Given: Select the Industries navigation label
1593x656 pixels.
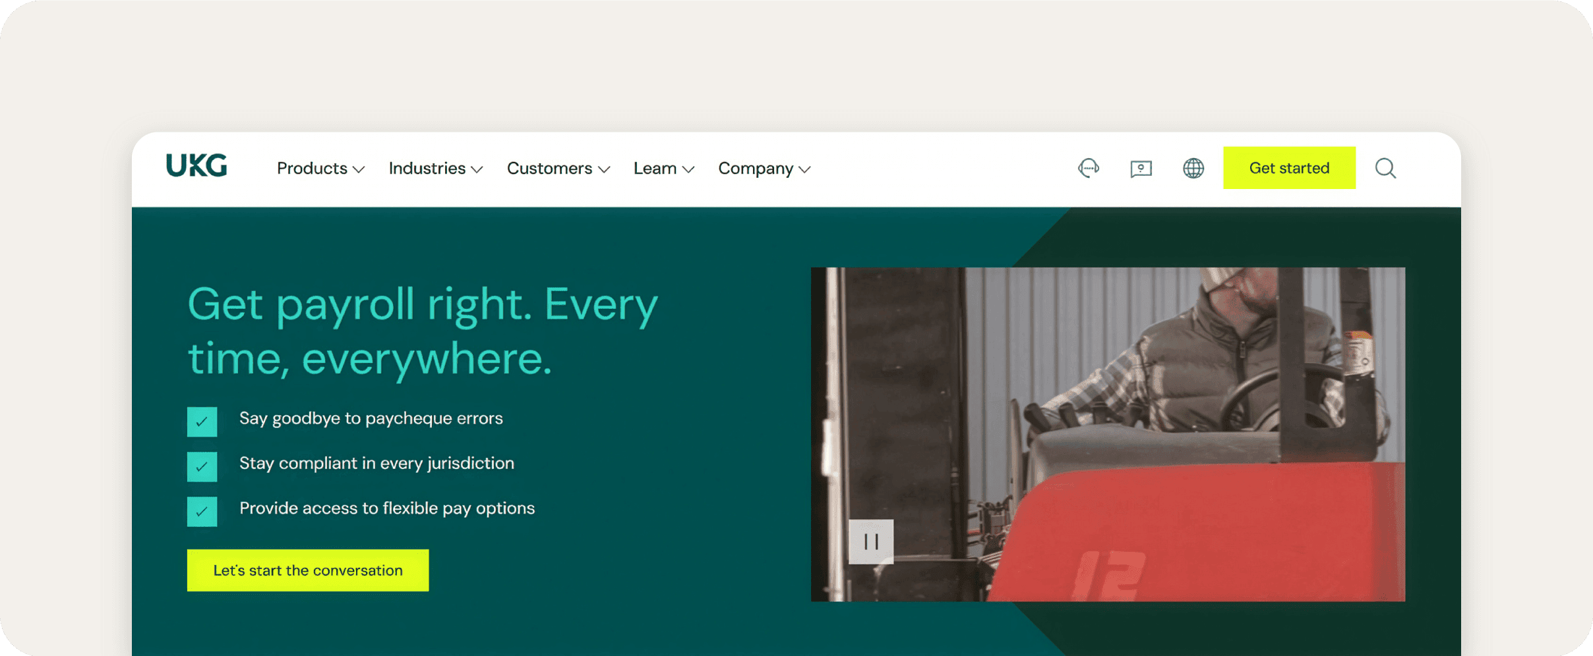Looking at the screenshot, I should (427, 169).
